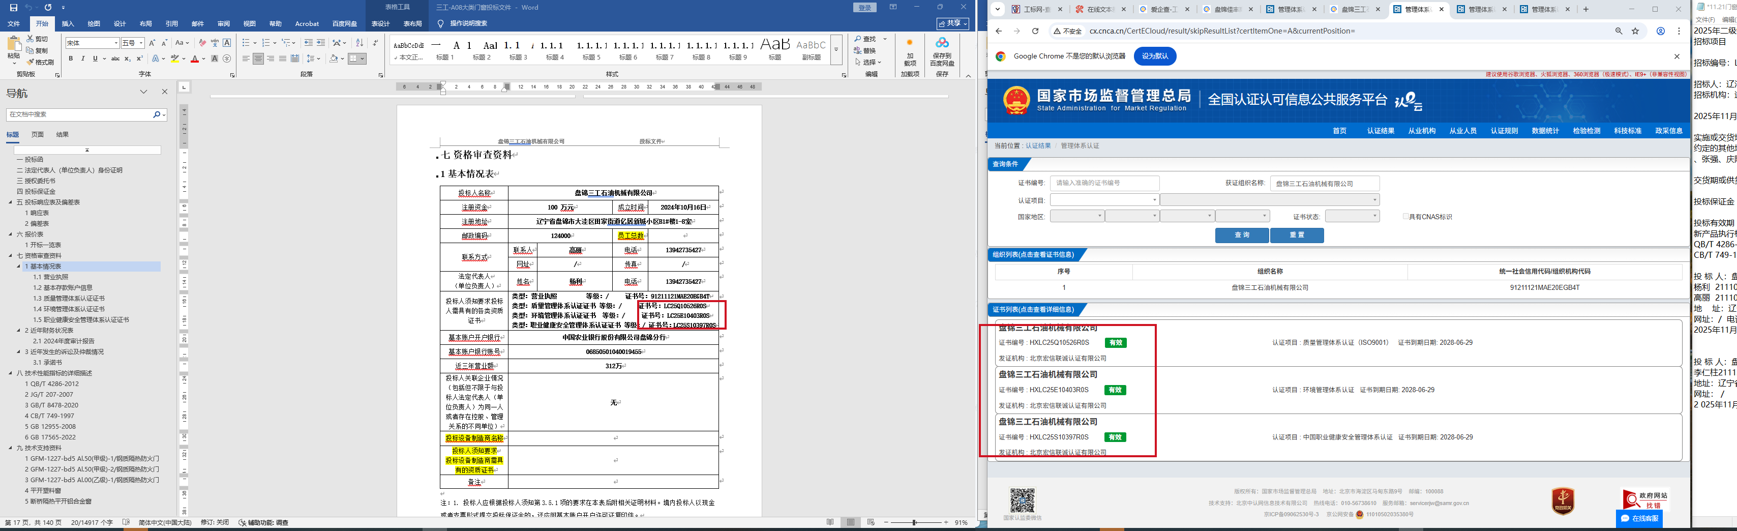Align paragraph text to the left

[246, 58]
